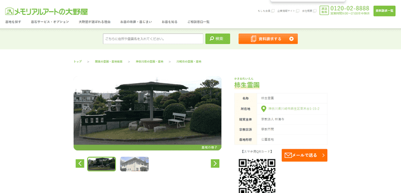Open 大野屋が選ばれる理由 menu

95,22
